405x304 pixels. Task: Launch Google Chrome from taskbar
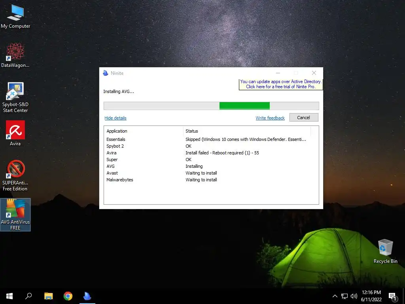click(x=68, y=296)
